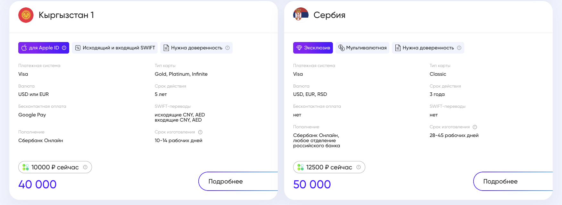This screenshot has height=205, width=562.
Task: Select the Мультивалютная tag
Action: pos(363,48)
